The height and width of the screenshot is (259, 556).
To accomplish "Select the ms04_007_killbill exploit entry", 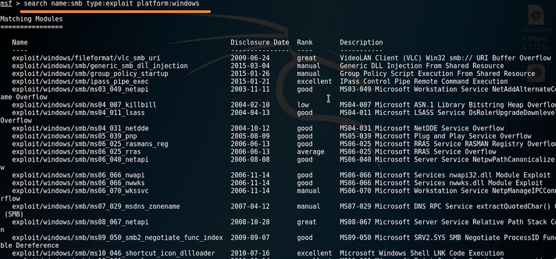I will (x=84, y=105).
